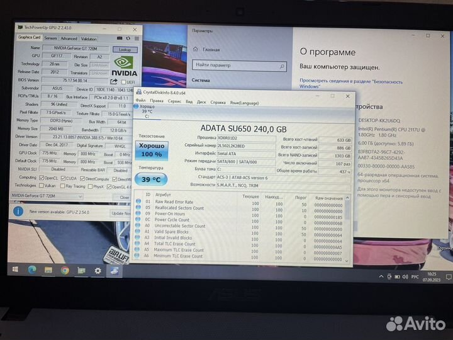Open Правка menu in CrystalDiskInfo
Image resolution: width=453 pixels, height=340 pixels.
pos(157,101)
